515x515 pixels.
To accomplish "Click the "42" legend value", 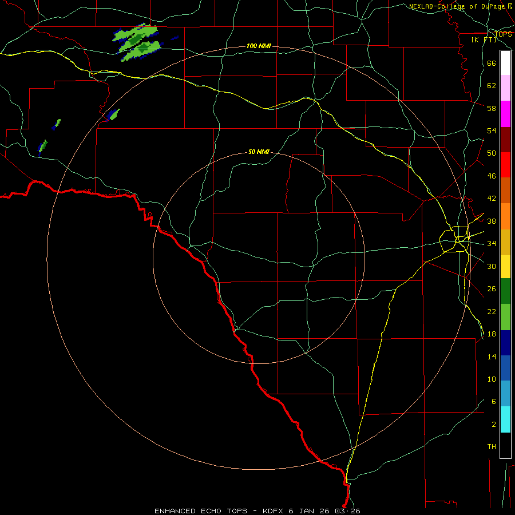I will 492,199.
